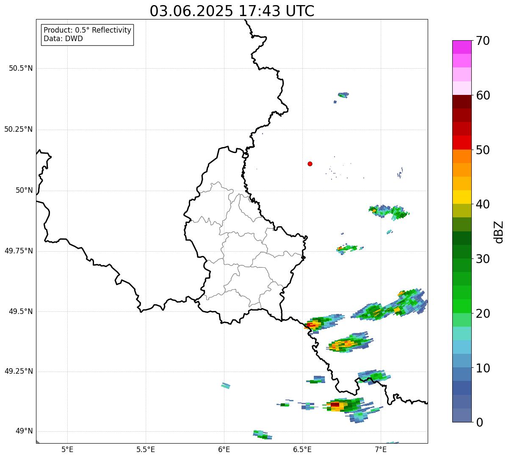Click the 5.5°E longitude label
The height and width of the screenshot is (458, 509).
point(146,449)
